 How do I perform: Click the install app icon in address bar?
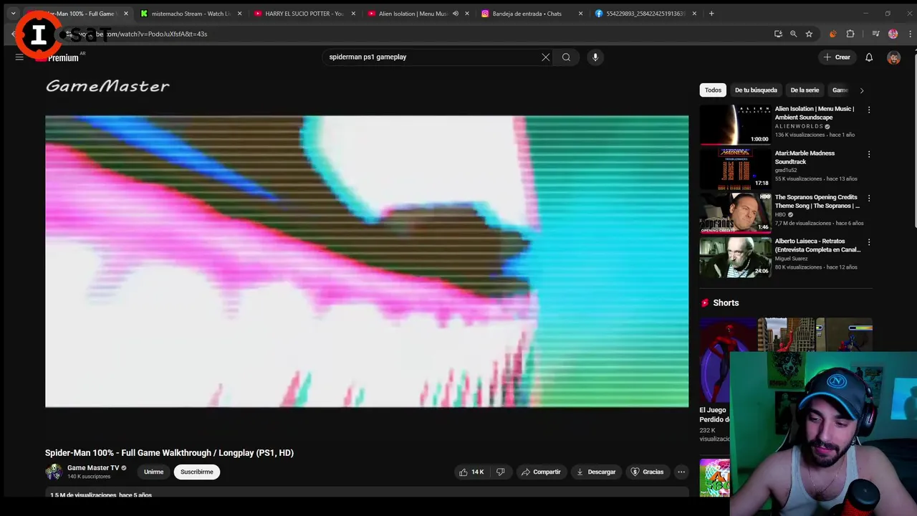pos(778,34)
